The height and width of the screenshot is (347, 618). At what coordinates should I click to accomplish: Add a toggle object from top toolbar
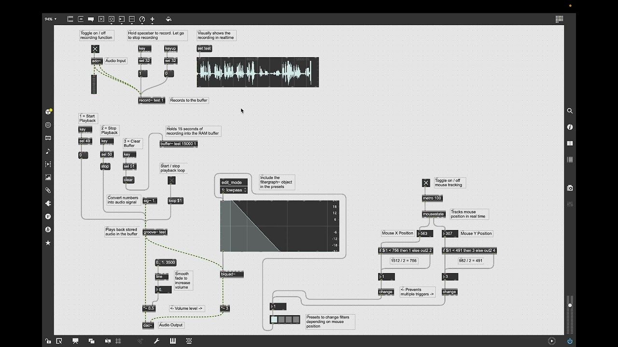(x=101, y=19)
